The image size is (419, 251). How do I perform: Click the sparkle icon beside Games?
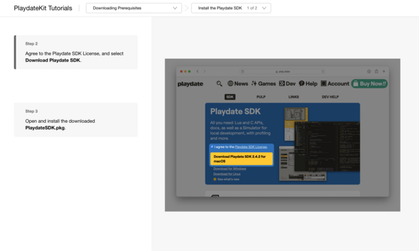pyautogui.click(x=254, y=84)
